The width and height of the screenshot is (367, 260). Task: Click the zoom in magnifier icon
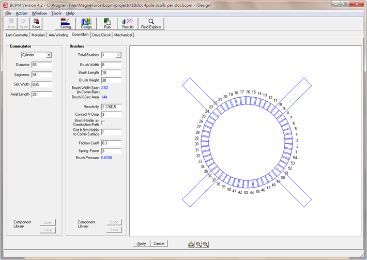[198, 244]
